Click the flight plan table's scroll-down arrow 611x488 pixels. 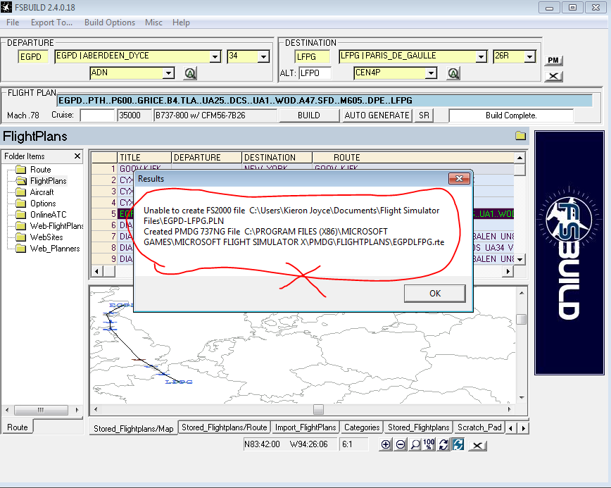(519, 259)
